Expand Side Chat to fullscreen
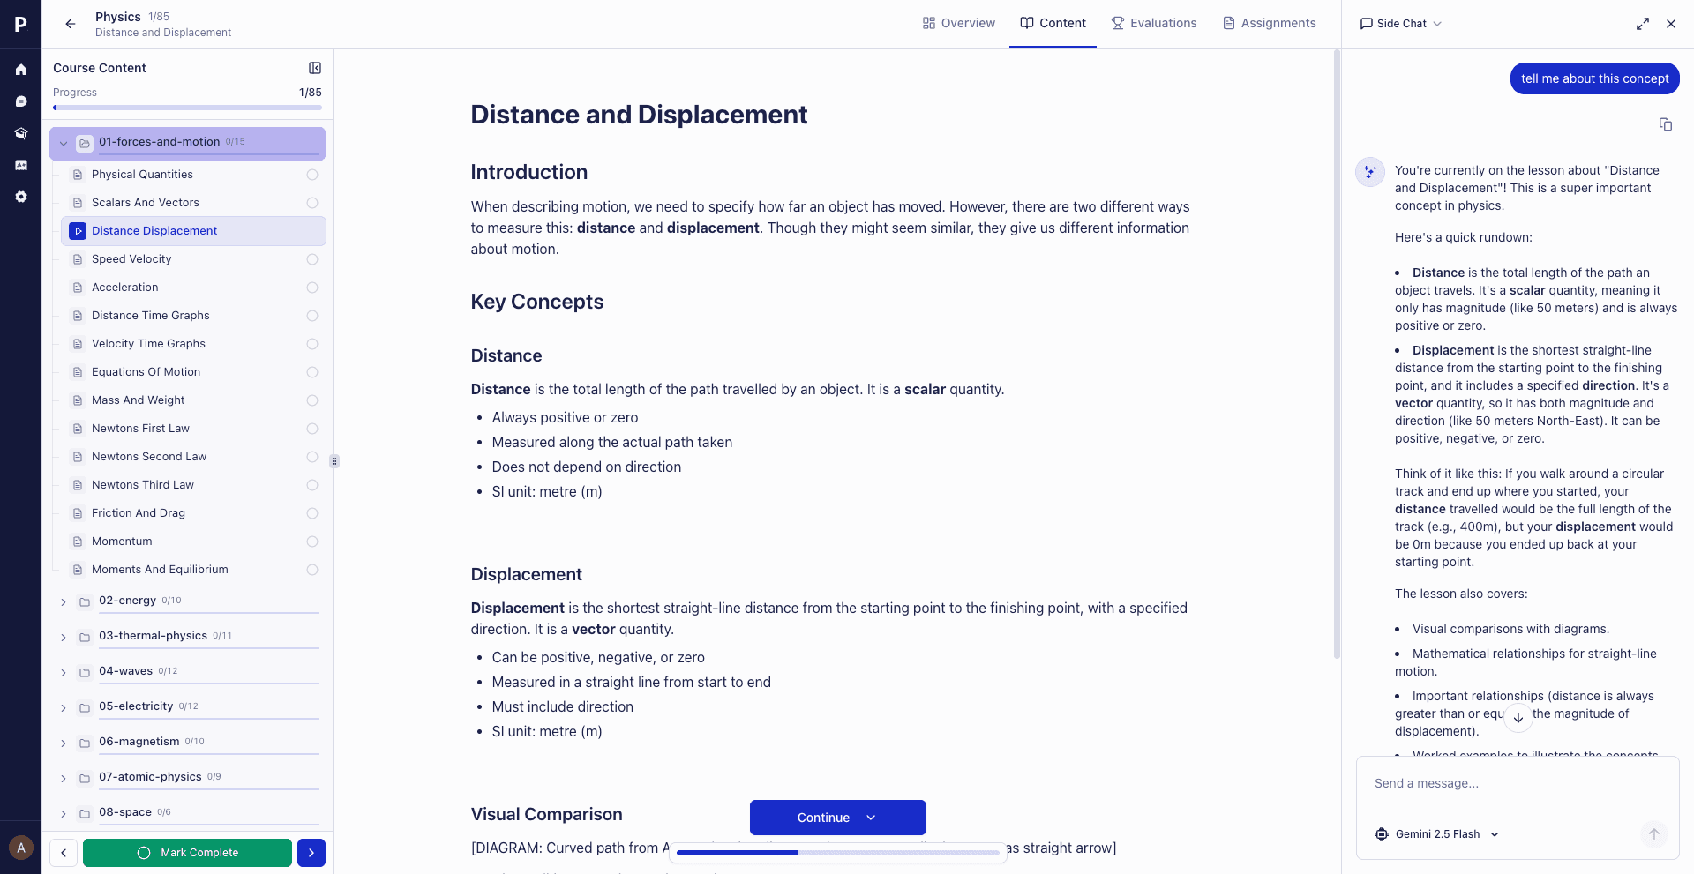1694x874 pixels. (1642, 23)
